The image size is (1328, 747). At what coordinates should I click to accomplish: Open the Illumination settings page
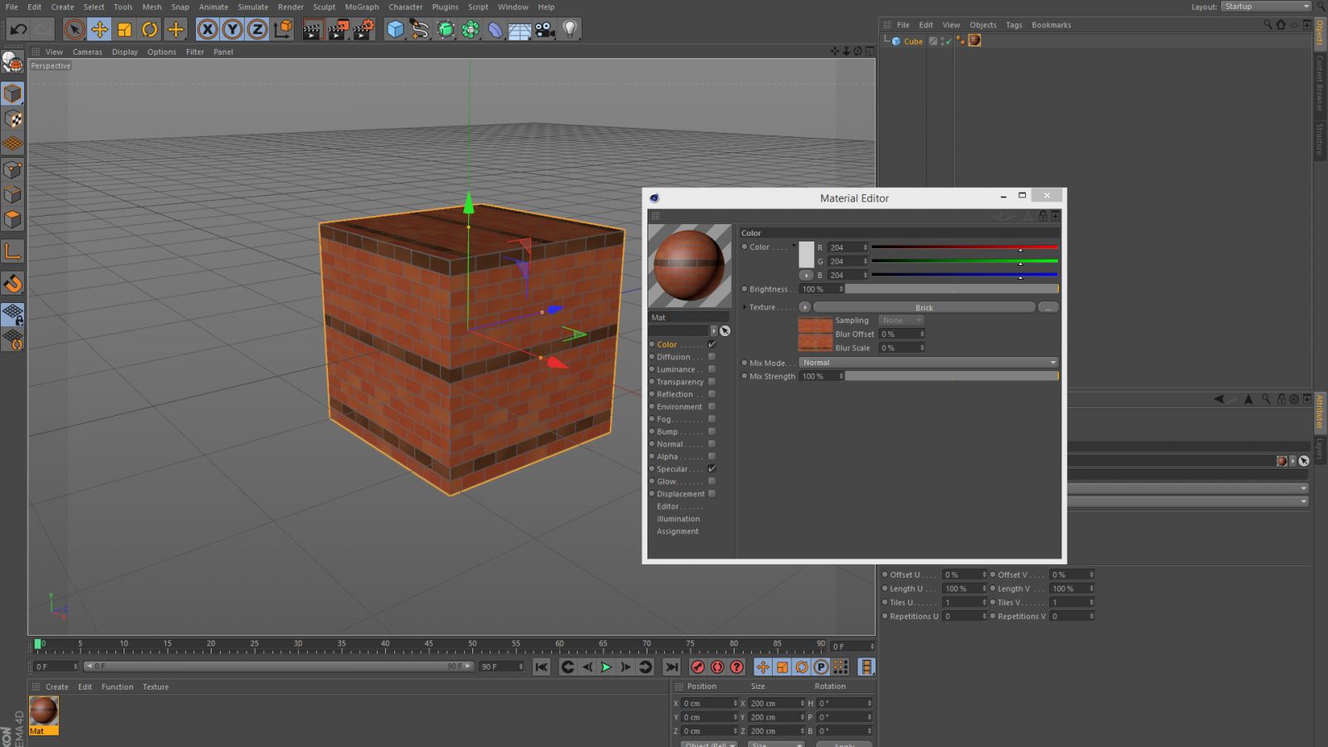[678, 519]
